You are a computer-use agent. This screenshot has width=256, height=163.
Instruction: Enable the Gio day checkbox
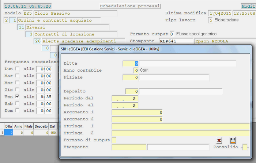(x=17, y=90)
